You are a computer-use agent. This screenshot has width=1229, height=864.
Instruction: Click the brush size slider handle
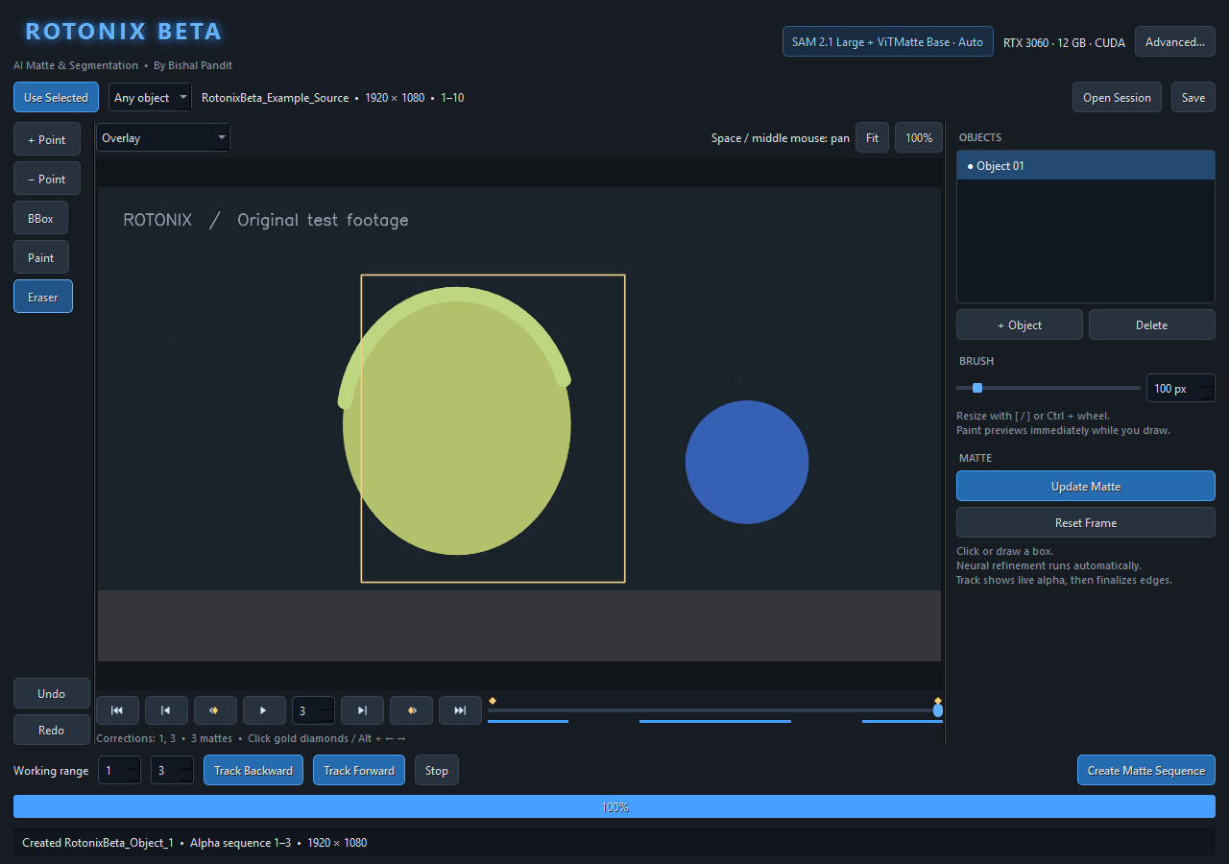point(977,388)
